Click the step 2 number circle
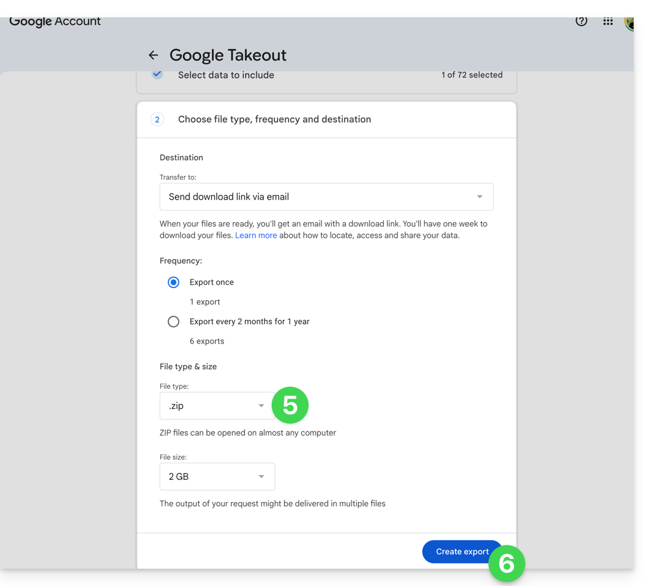This screenshot has height=586, width=651. pyautogui.click(x=157, y=119)
